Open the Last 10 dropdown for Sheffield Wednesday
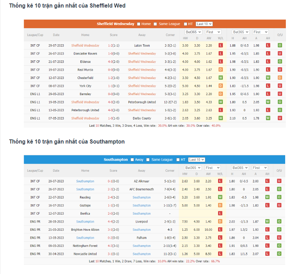The image size is (304, 274). [x=204, y=24]
